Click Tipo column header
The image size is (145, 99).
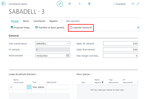[x=34, y=82]
